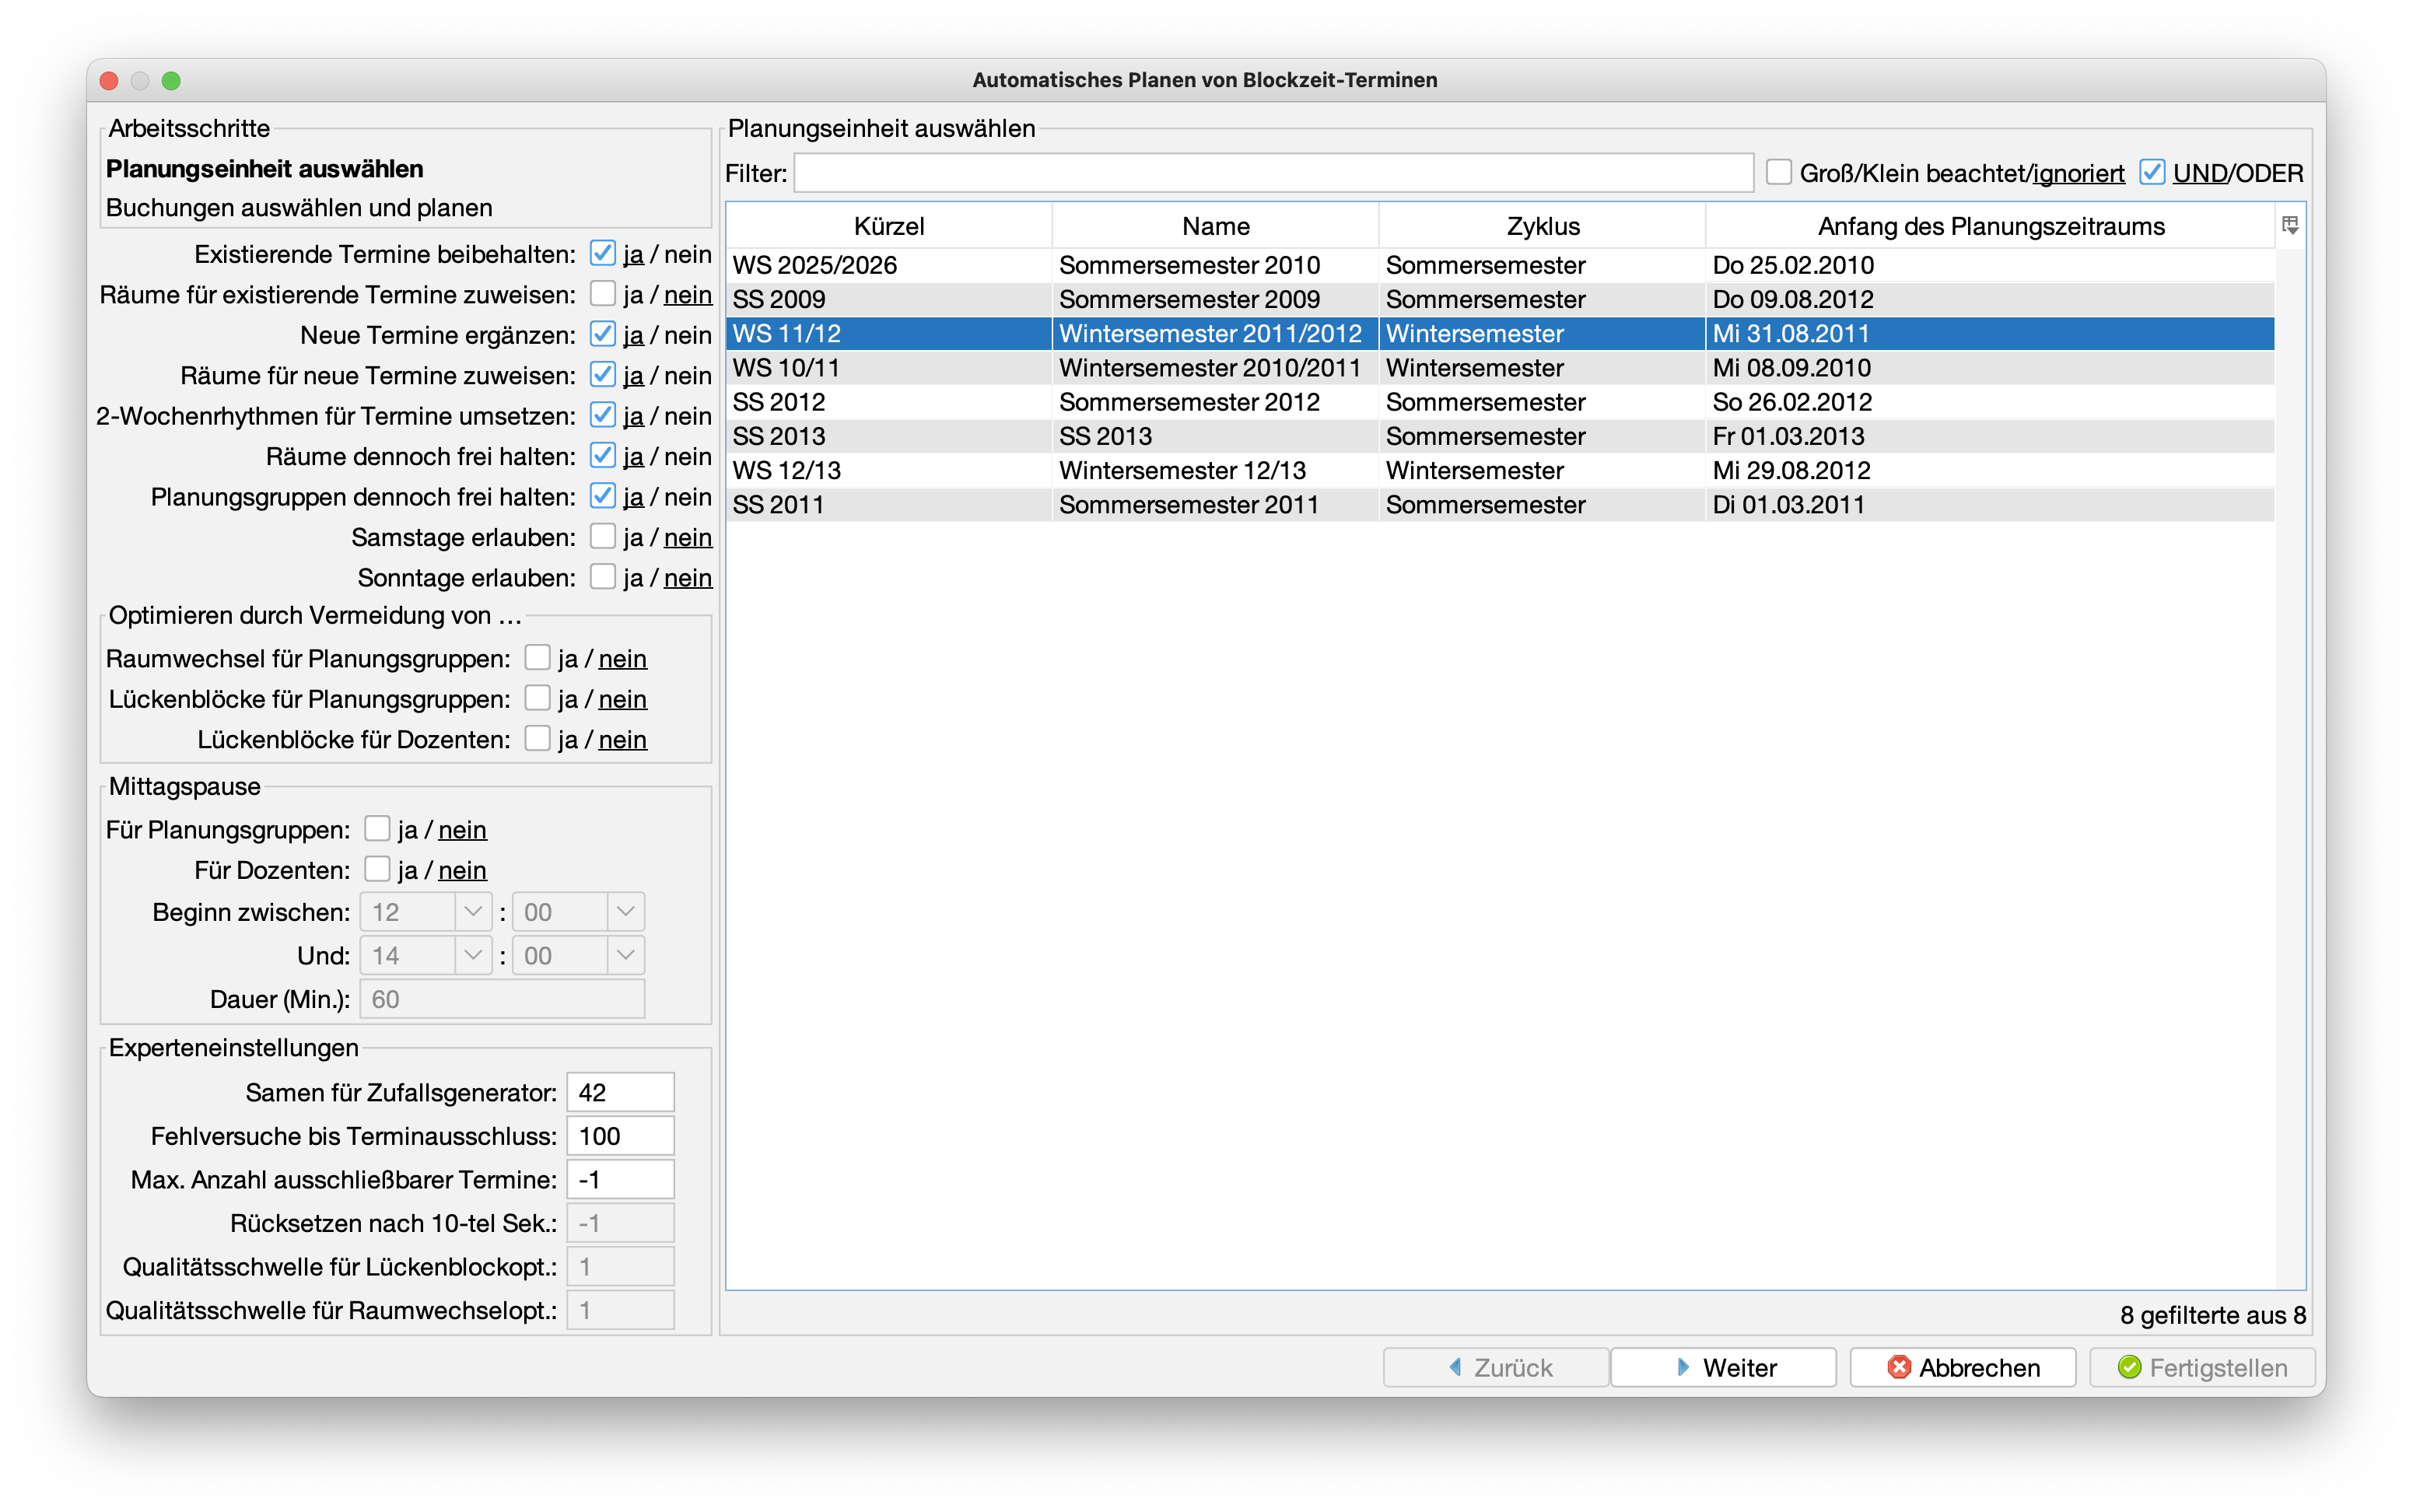Click the Weiter button

(x=1723, y=1367)
